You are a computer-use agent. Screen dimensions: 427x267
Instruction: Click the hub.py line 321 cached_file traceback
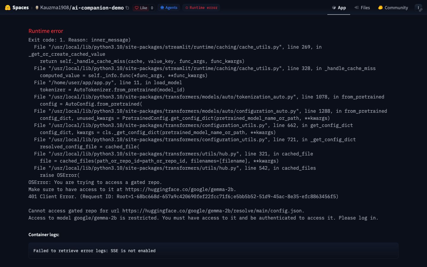point(173,154)
